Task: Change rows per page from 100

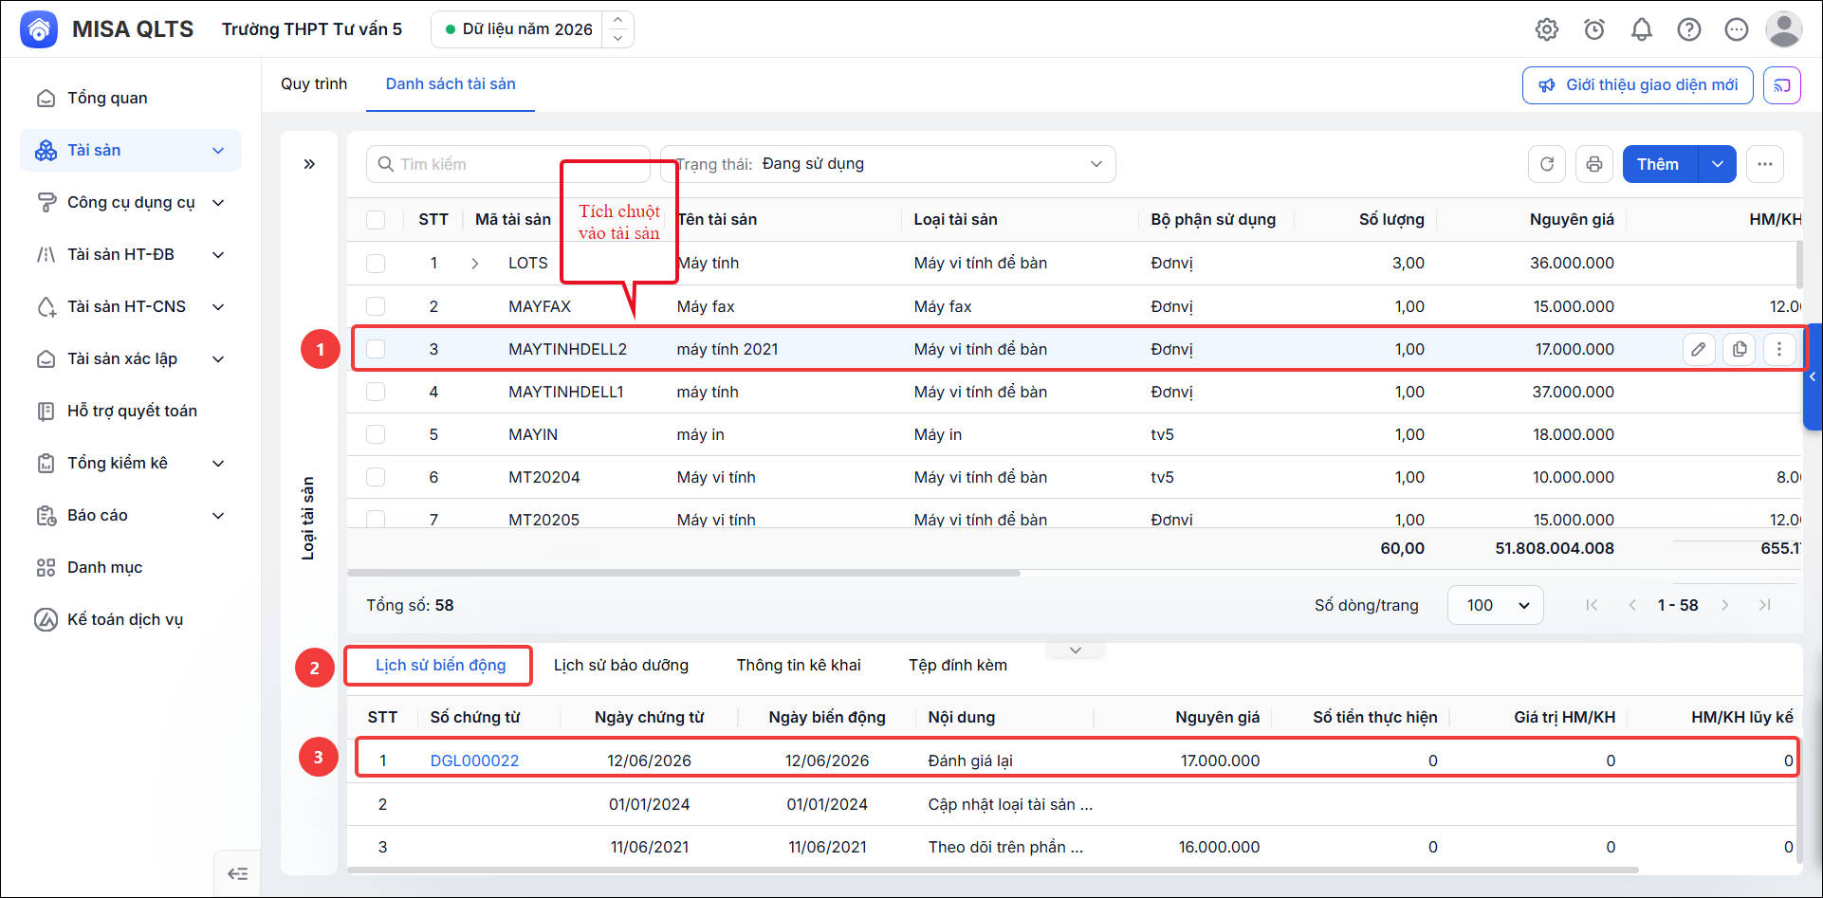Action: point(1496,605)
